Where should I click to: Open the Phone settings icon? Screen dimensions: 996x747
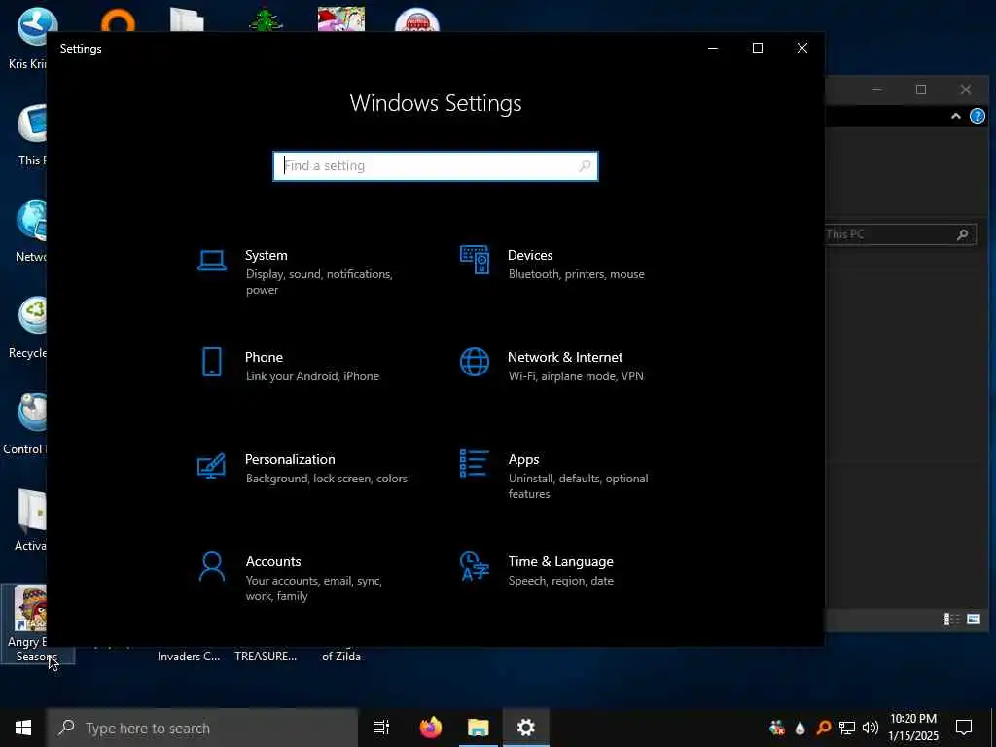[x=211, y=362]
